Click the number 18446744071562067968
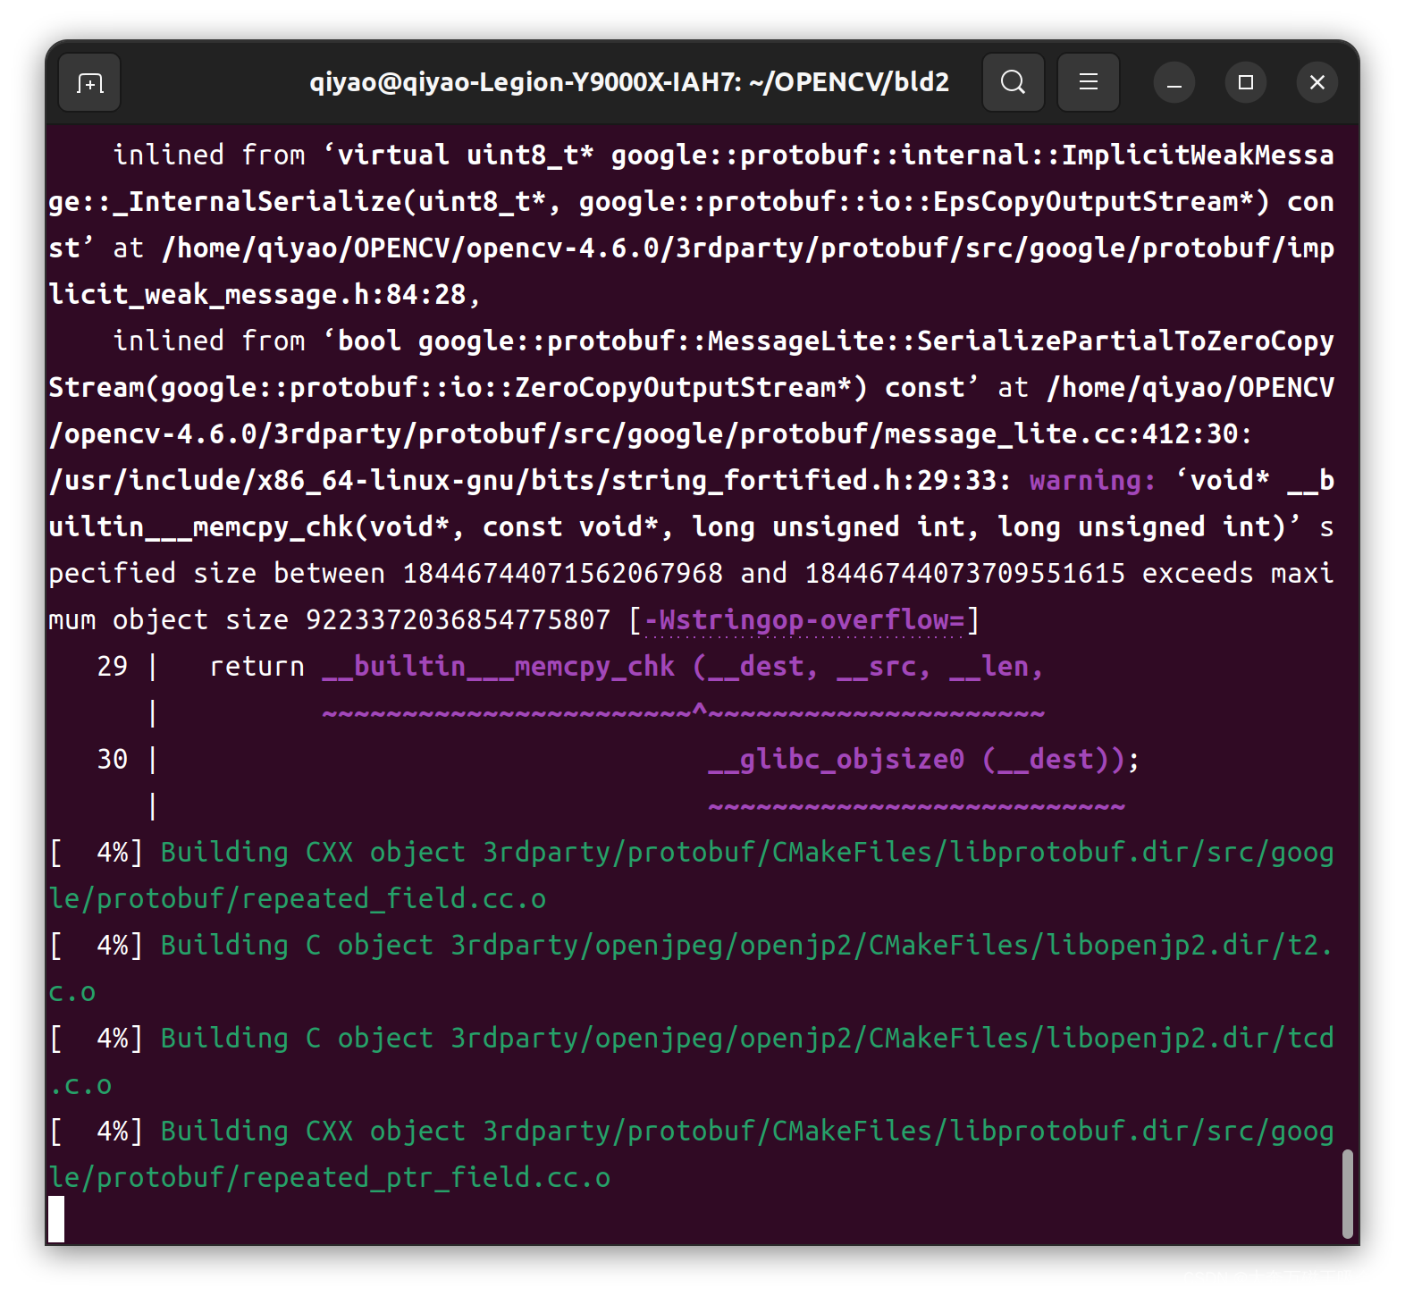This screenshot has width=1405, height=1296. [563, 574]
